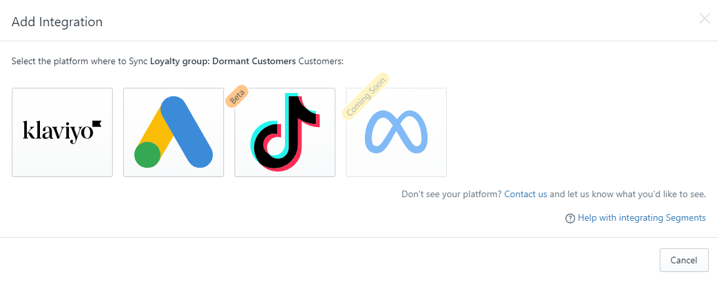Open the Contact us link
Screen dimensions: 718x281
pyautogui.click(x=525, y=194)
